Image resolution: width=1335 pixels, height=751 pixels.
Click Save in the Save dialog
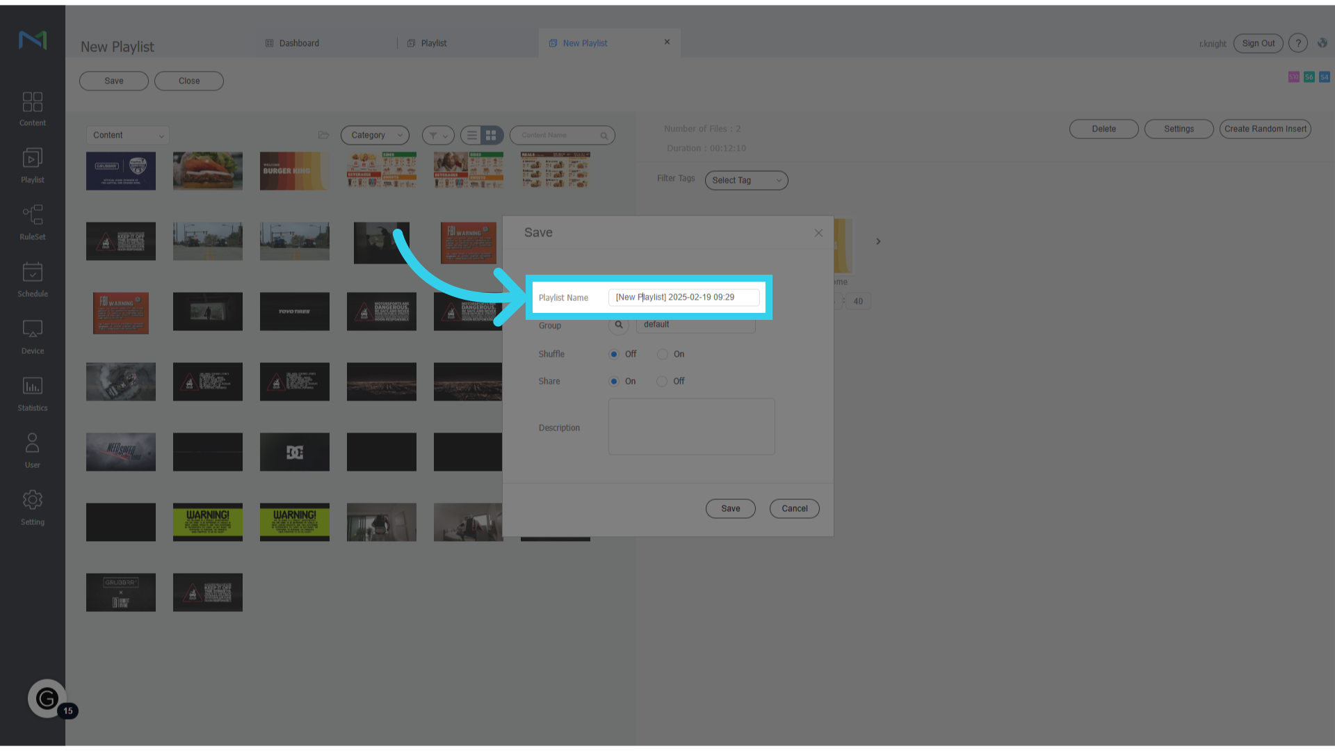click(730, 509)
